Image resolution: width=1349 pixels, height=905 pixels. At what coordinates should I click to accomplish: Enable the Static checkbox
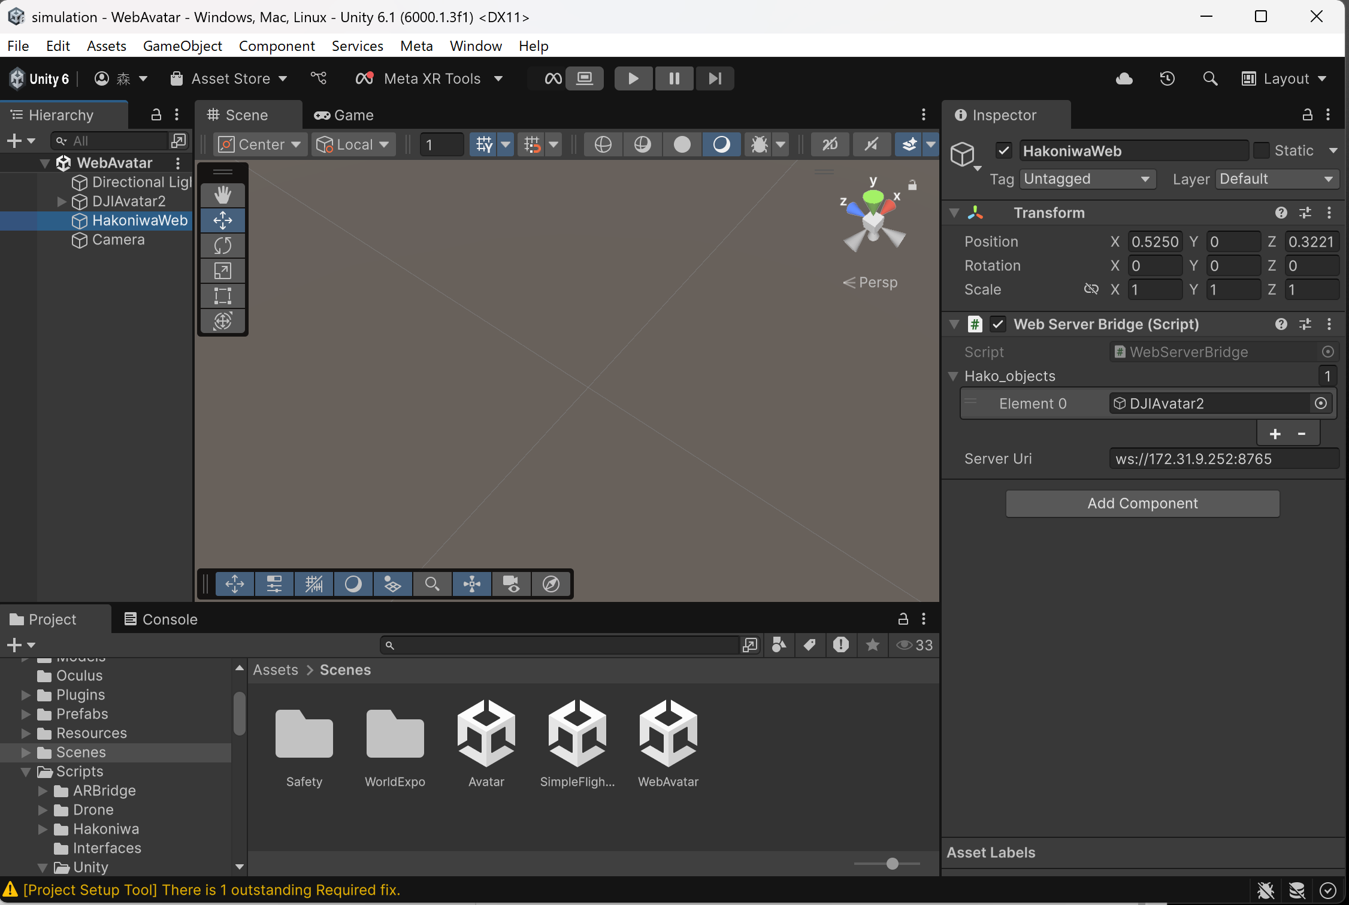pyautogui.click(x=1261, y=150)
